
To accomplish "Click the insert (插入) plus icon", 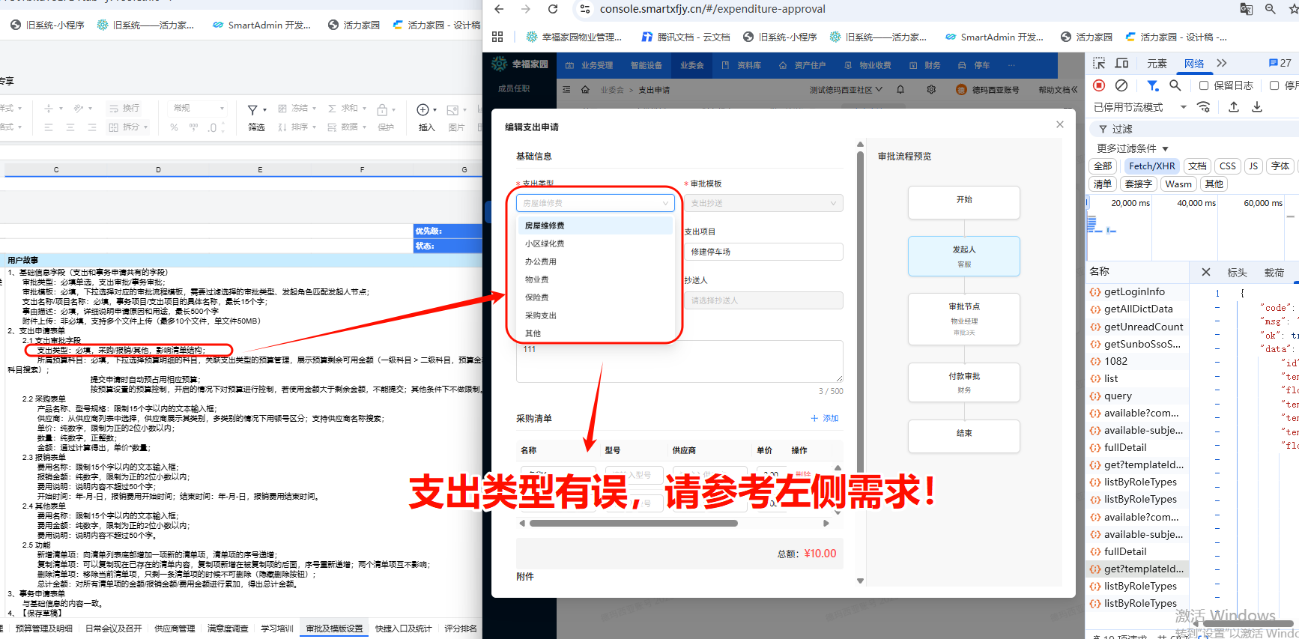I will click(423, 109).
